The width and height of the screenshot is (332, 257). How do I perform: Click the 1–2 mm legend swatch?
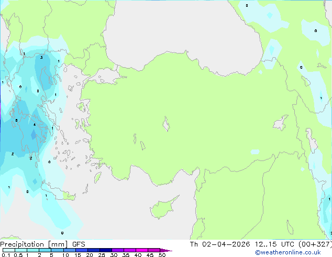33,250
